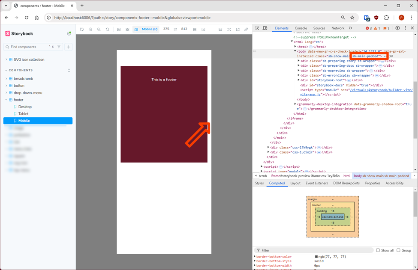Enable measure tool in Storybook toolbar
Screen dimensions: 418x270
coord(195,29)
